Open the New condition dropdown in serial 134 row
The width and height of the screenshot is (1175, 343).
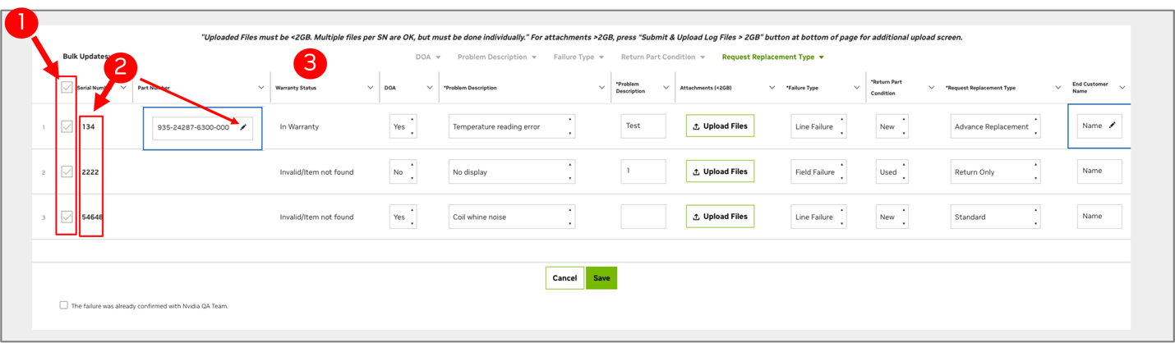pyautogui.click(x=892, y=126)
